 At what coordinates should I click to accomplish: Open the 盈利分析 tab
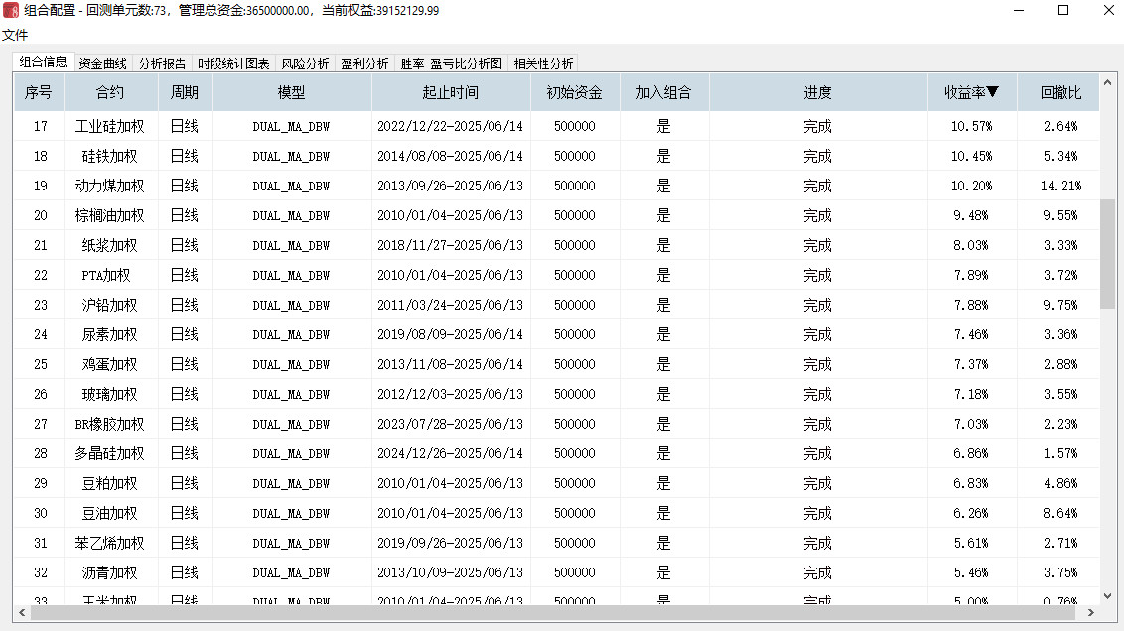pos(364,63)
